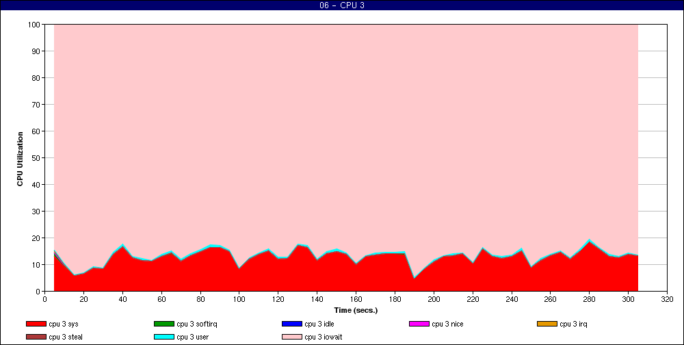Click the green cpu 3 softirq legend swatch
The width and height of the screenshot is (684, 345).
click(164, 324)
